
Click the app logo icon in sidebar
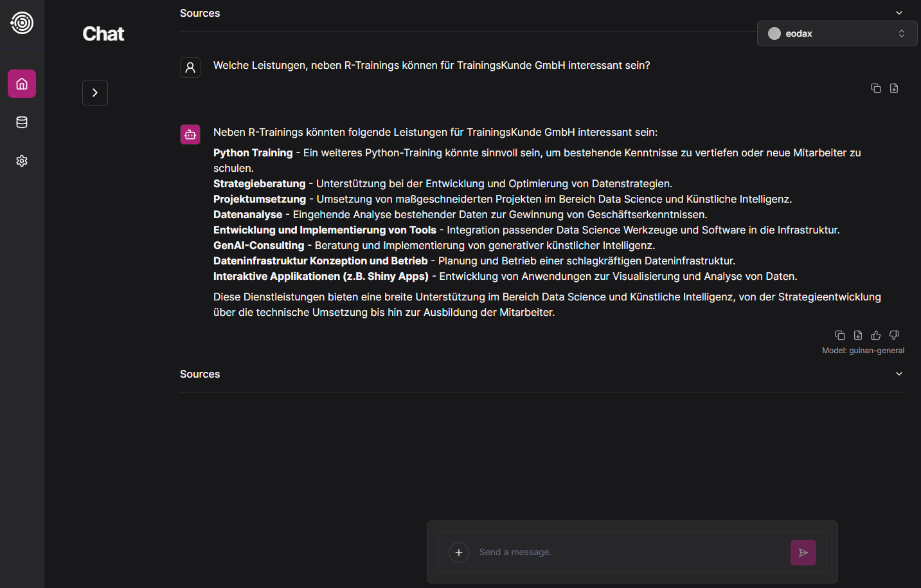tap(22, 23)
